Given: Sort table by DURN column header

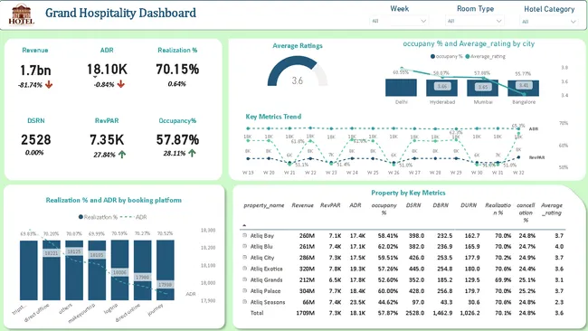Looking at the screenshot, I should tap(469, 205).
